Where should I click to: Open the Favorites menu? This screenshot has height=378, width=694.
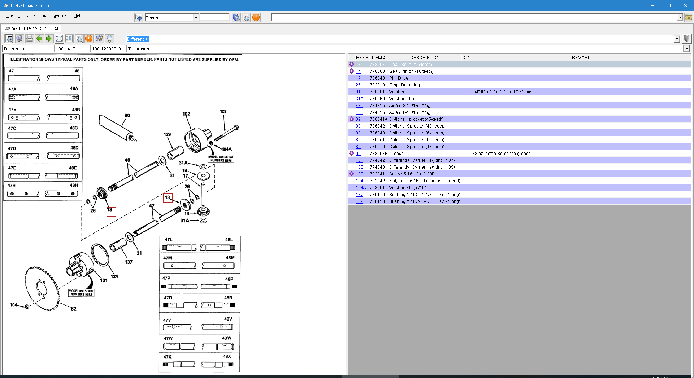(x=60, y=15)
